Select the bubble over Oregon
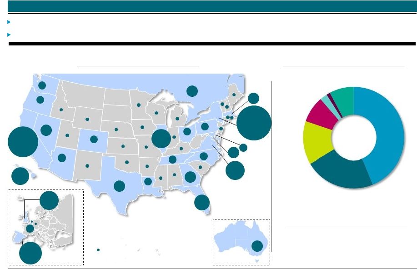This screenshot has width=417, height=269. pos(40,100)
